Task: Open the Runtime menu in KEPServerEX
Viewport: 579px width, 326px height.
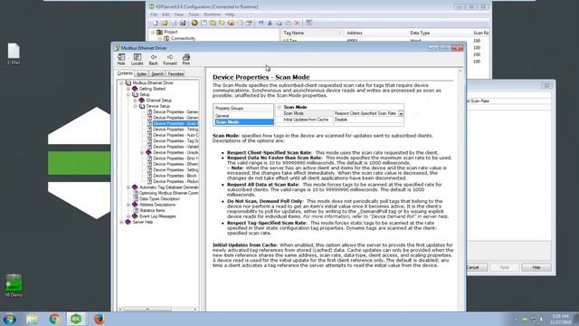Action: [x=212, y=14]
